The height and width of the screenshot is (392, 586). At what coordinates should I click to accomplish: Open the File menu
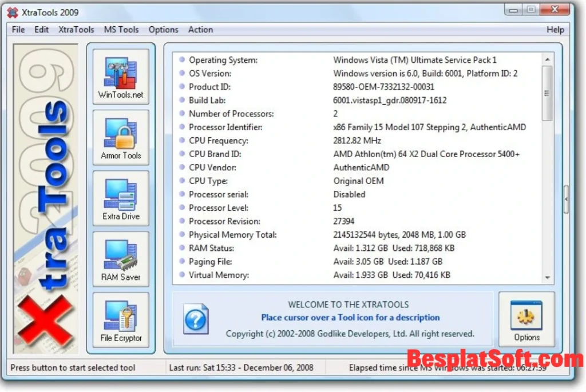18,30
